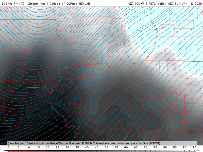The image size is (203, 152).
Task: Click "College of DuPage NEXLAB" header text
Action: (x=70, y=4)
